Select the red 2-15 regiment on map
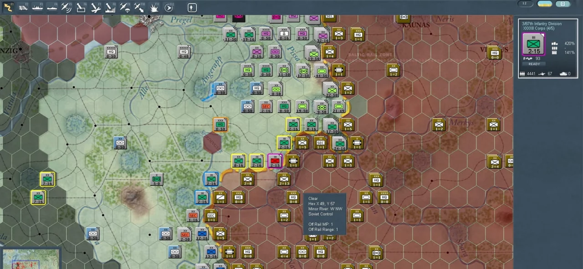This screenshot has height=269, width=583. 275,161
